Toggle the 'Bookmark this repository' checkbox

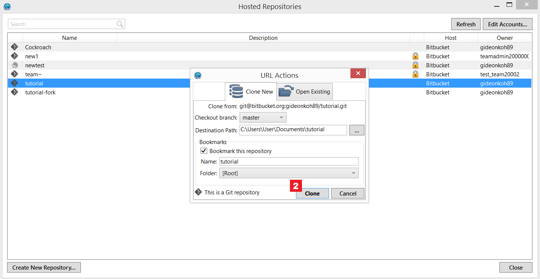[x=204, y=151]
